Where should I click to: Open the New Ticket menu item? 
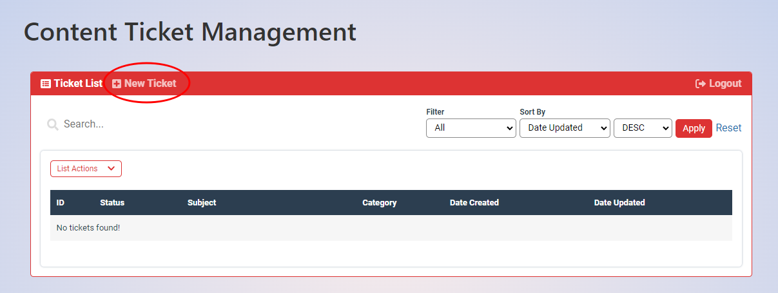tap(150, 84)
